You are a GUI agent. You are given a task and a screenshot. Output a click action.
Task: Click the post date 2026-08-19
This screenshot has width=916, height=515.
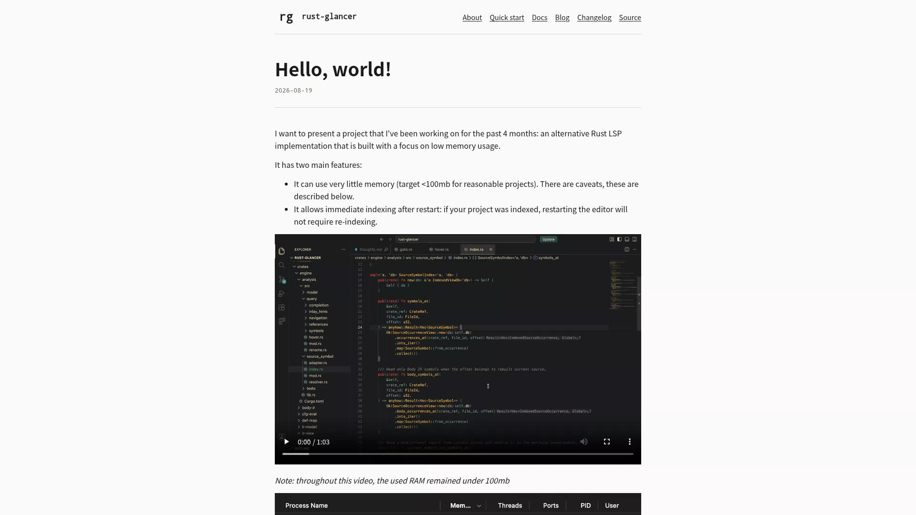(x=293, y=91)
